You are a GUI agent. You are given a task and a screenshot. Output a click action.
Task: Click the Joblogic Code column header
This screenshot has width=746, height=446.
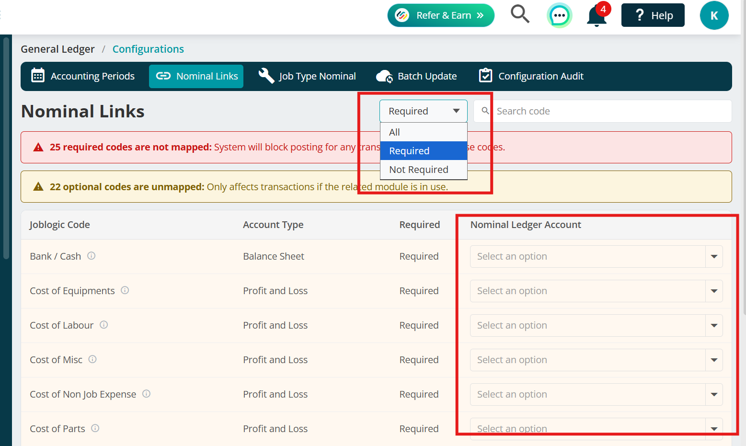[x=60, y=225]
